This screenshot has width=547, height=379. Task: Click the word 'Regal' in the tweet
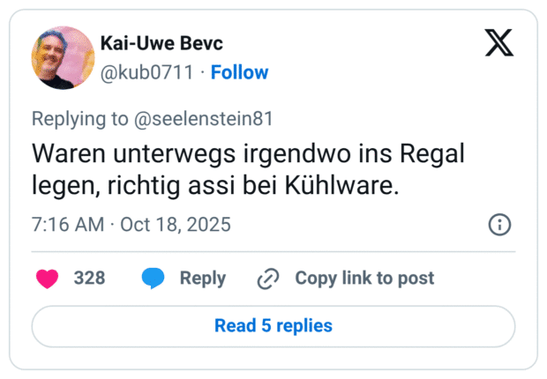[x=430, y=152]
